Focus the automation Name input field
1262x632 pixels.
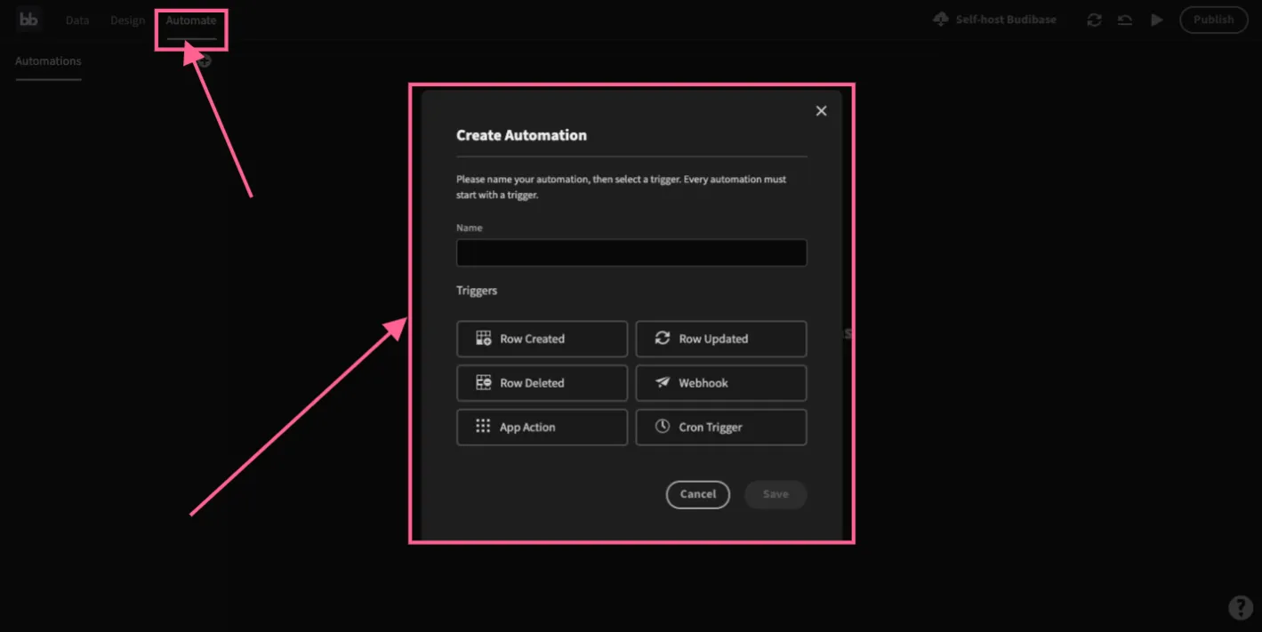tap(631, 252)
